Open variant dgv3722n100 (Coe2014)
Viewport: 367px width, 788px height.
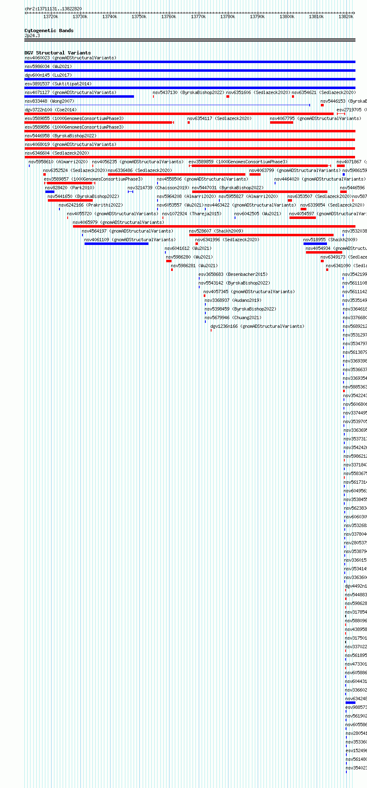[x=51, y=110]
